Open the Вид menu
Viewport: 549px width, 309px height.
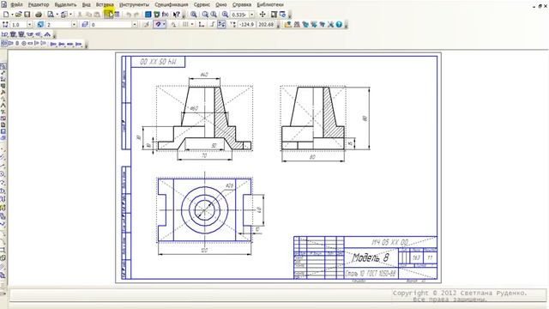coord(86,5)
